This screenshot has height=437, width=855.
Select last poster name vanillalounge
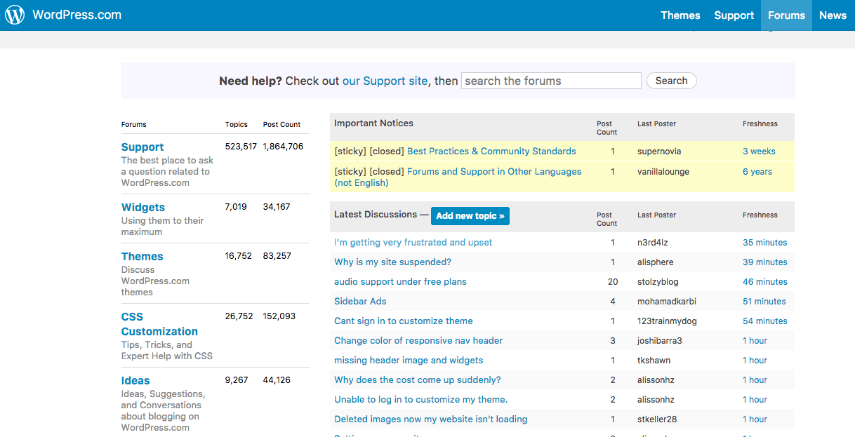coord(664,171)
